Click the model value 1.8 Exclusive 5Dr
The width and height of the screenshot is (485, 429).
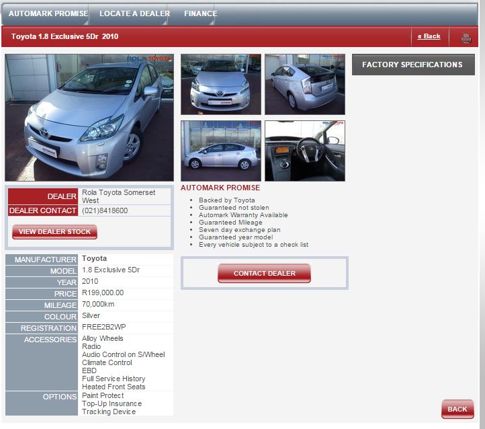(111, 270)
